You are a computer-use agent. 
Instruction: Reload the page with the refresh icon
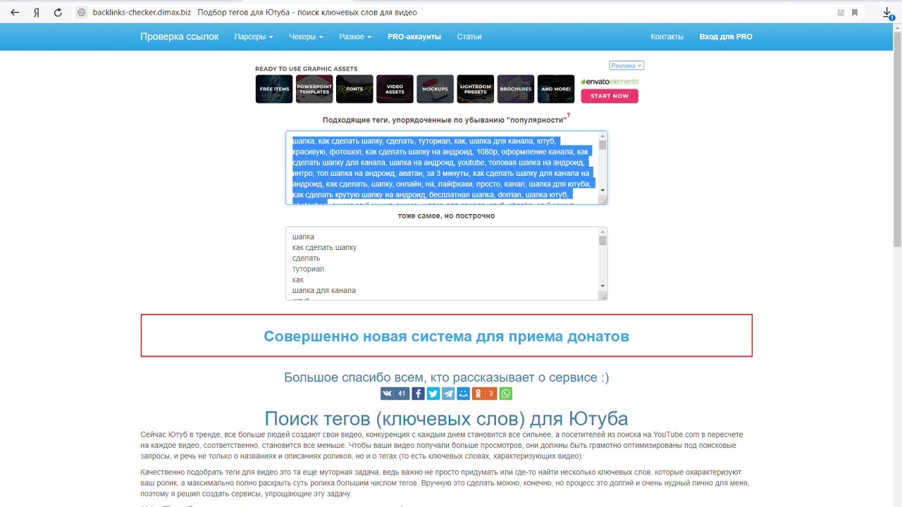(58, 13)
